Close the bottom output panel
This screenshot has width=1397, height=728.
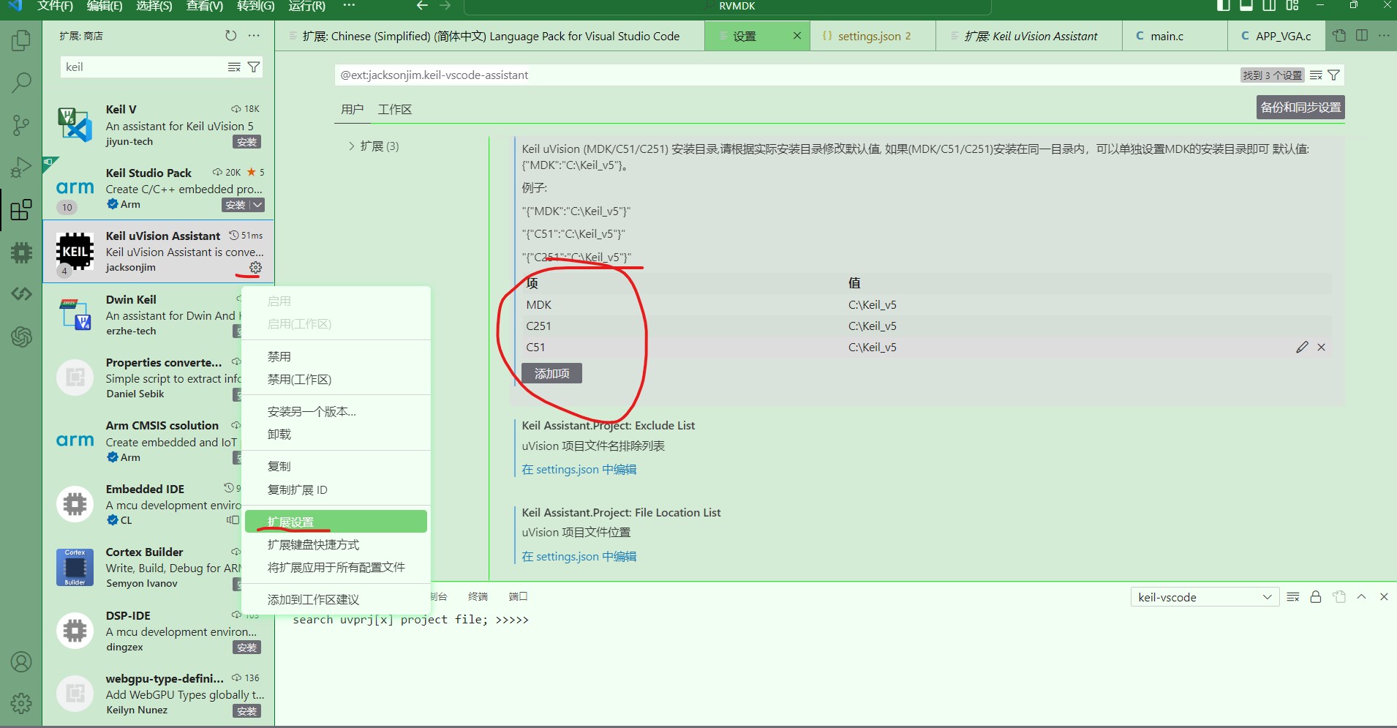click(1384, 597)
